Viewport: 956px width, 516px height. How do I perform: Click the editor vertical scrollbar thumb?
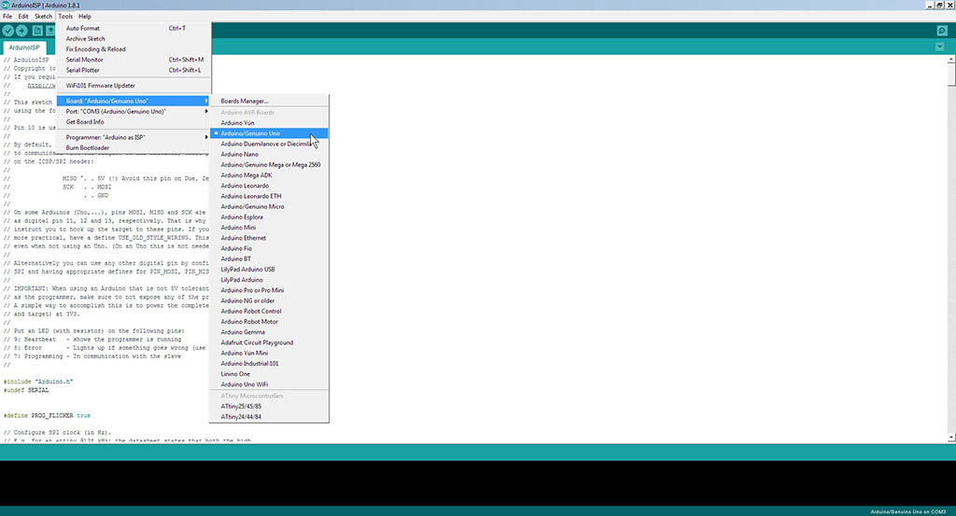click(x=951, y=75)
